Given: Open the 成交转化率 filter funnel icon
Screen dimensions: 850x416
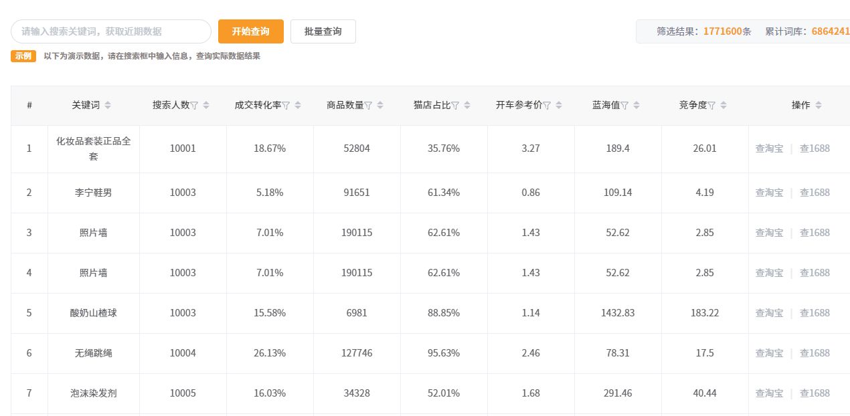Looking at the screenshot, I should (x=286, y=105).
